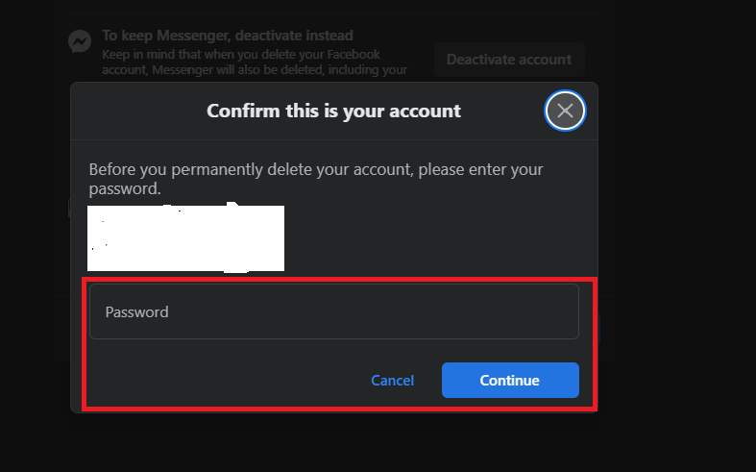Close the account confirmation dialog
The image size is (756, 472).
[565, 111]
